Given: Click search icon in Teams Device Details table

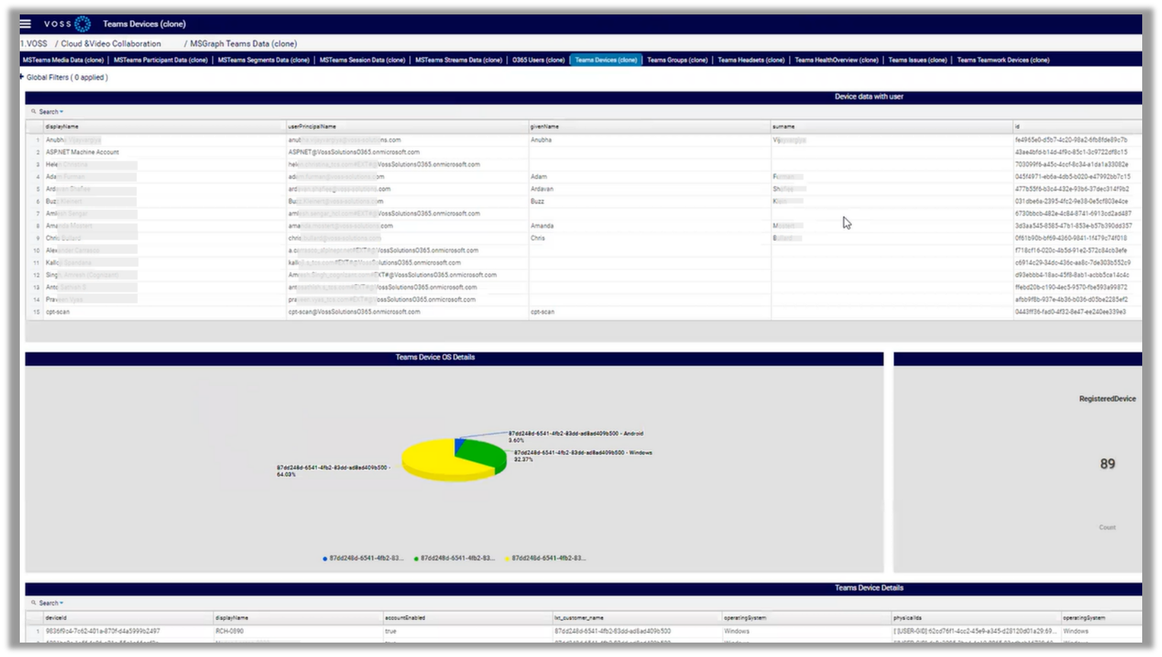Looking at the screenshot, I should [x=34, y=603].
